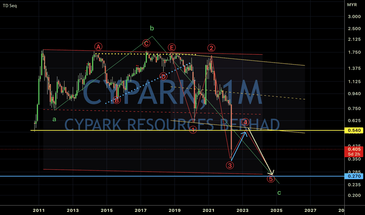Viewport: 365px width, 215px height.
Task: Select the green lowercase b wave label
Action: (x=152, y=29)
